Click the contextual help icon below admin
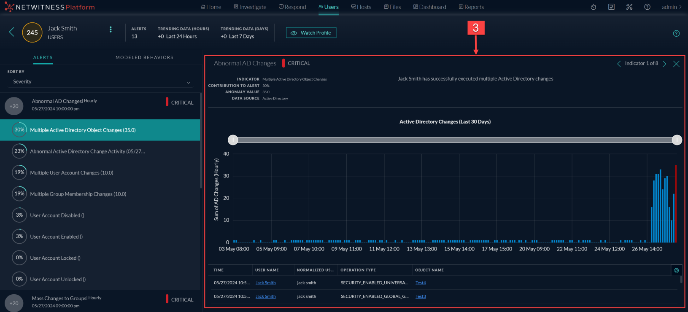Viewport: 688px width, 312px height. 676,34
